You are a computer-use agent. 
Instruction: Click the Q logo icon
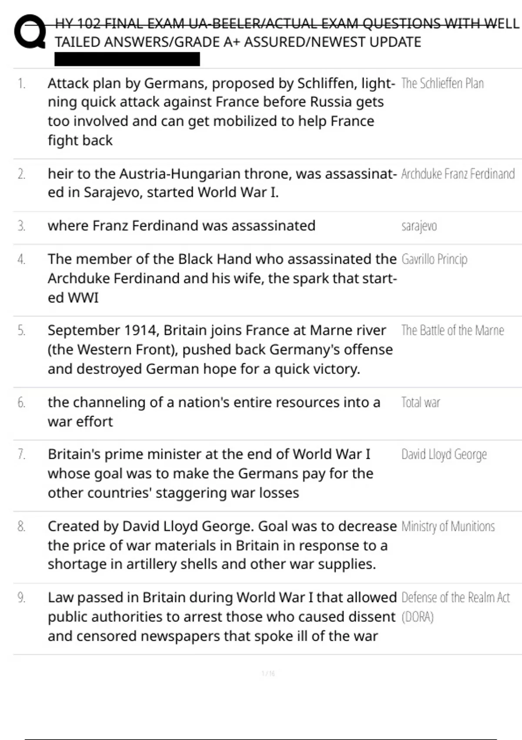pyautogui.click(x=30, y=32)
